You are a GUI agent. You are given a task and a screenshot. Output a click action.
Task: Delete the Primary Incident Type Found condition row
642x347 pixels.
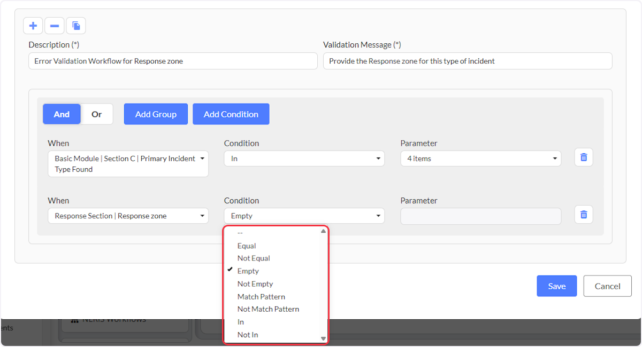tap(584, 157)
